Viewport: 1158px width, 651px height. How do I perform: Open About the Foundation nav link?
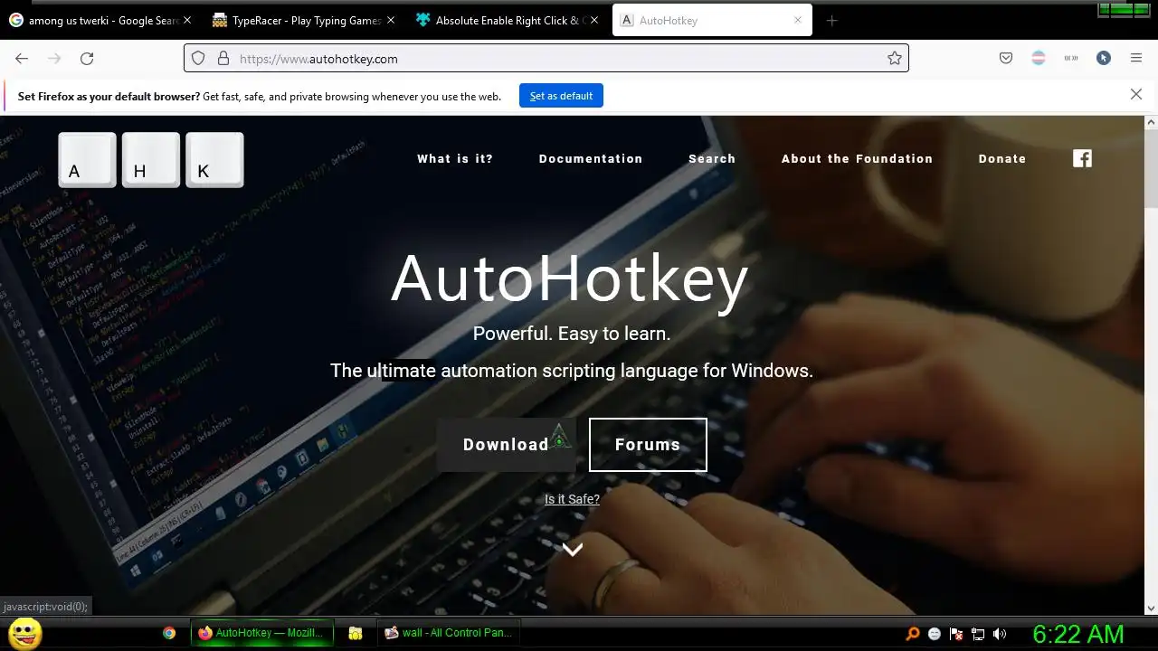[857, 158]
